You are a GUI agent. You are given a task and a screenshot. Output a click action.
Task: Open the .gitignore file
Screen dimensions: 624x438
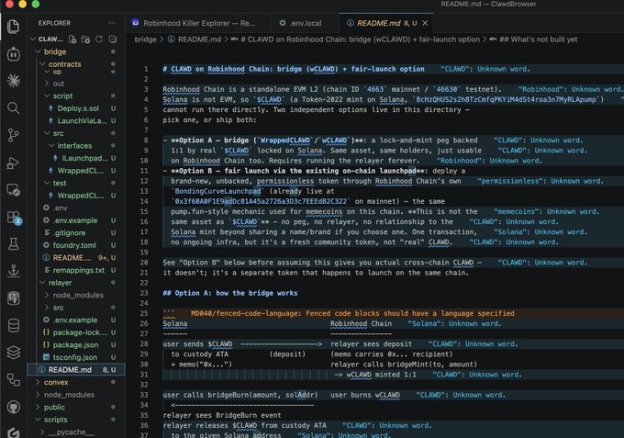coord(69,233)
